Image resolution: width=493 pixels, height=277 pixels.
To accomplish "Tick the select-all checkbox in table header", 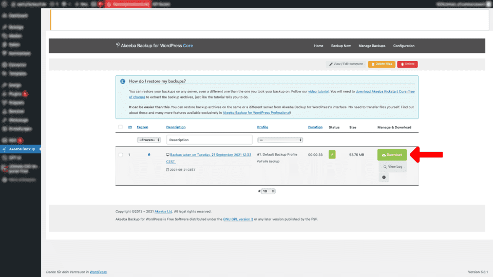I will pyautogui.click(x=120, y=127).
